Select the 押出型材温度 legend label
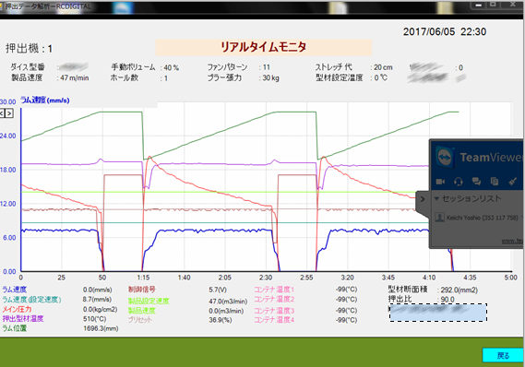 (x=23, y=318)
